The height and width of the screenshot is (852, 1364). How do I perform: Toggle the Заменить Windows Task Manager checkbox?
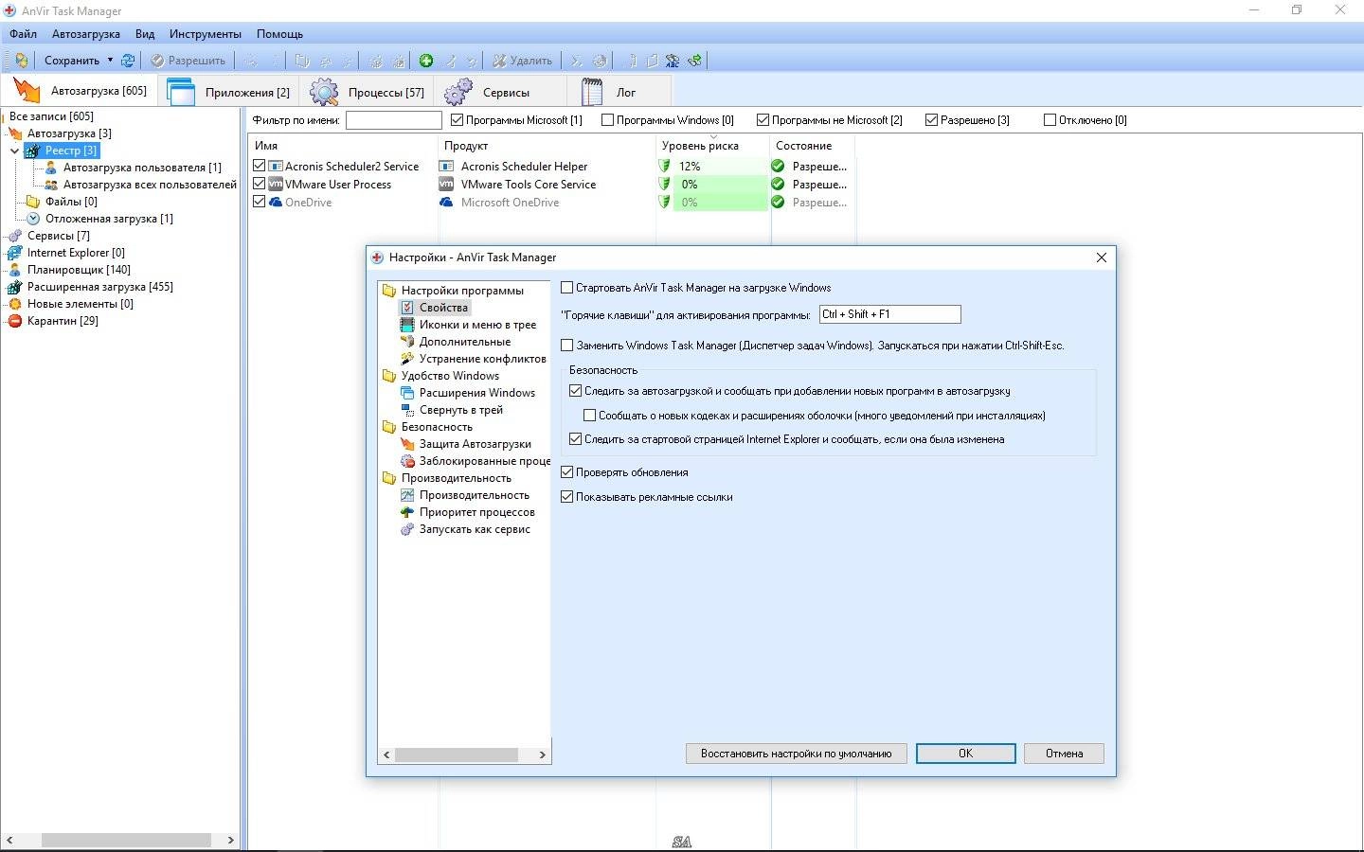(x=567, y=346)
